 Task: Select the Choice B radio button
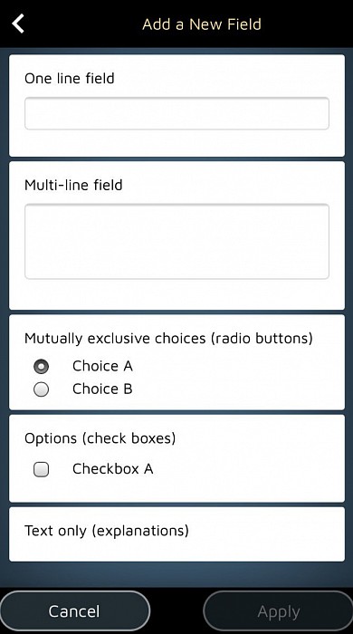click(x=42, y=389)
